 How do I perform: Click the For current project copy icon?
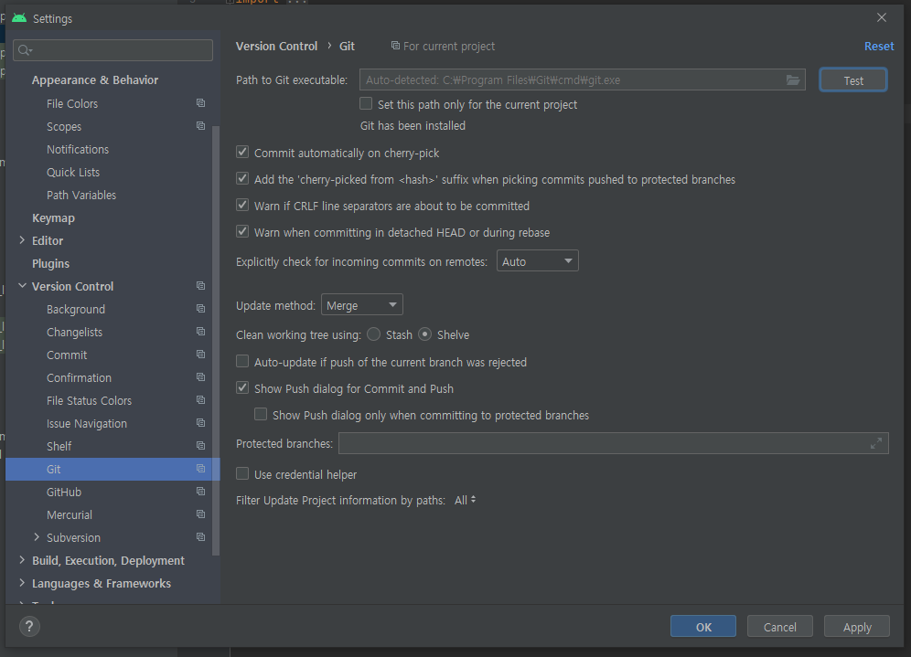coord(395,46)
